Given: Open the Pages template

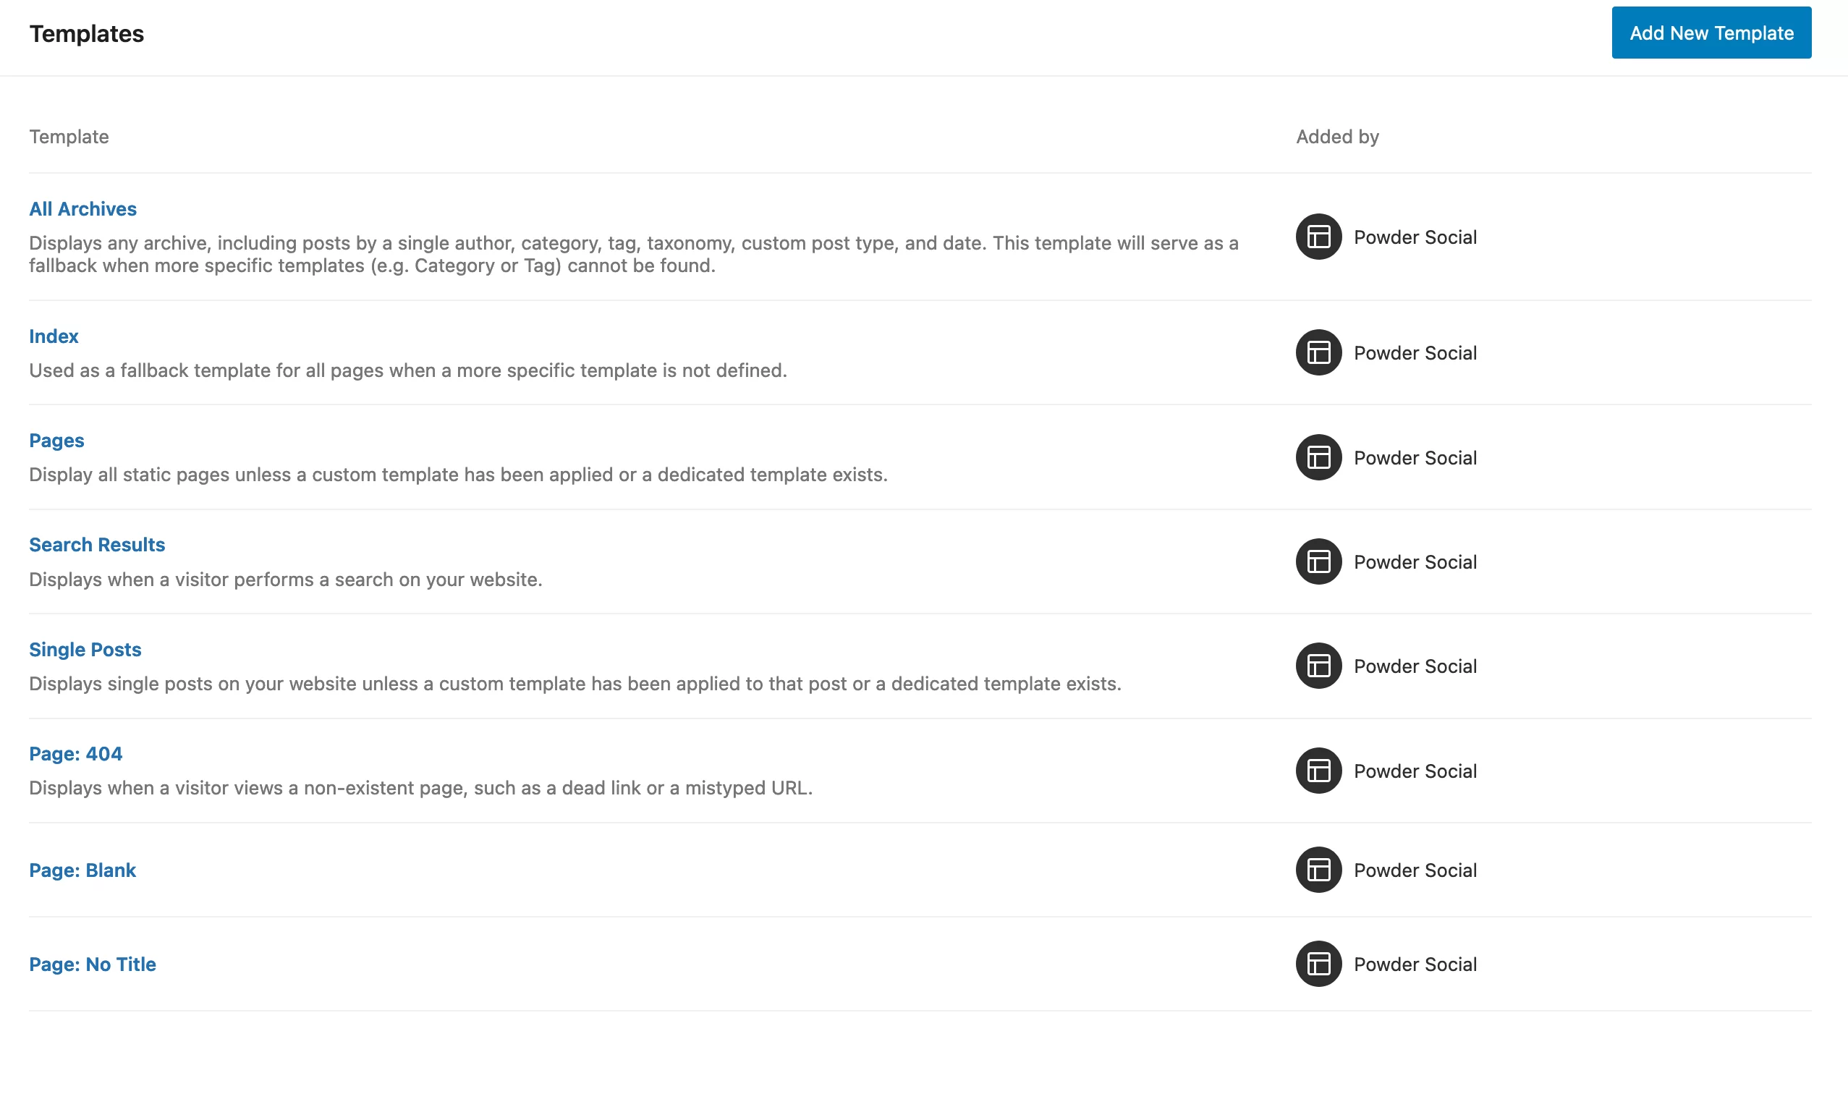Looking at the screenshot, I should [x=56, y=441].
